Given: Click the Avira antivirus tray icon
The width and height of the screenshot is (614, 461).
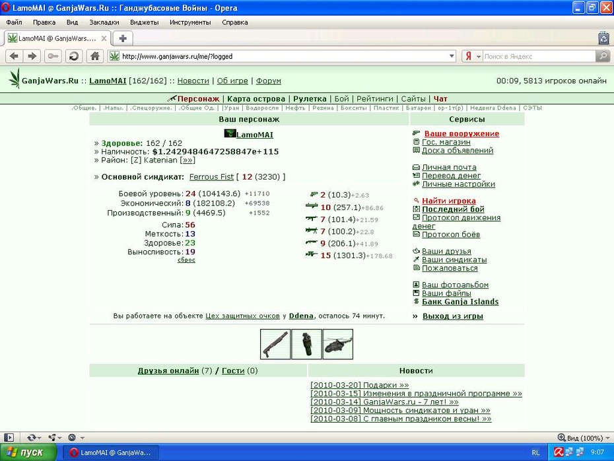Looking at the screenshot, I should tap(559, 452).
